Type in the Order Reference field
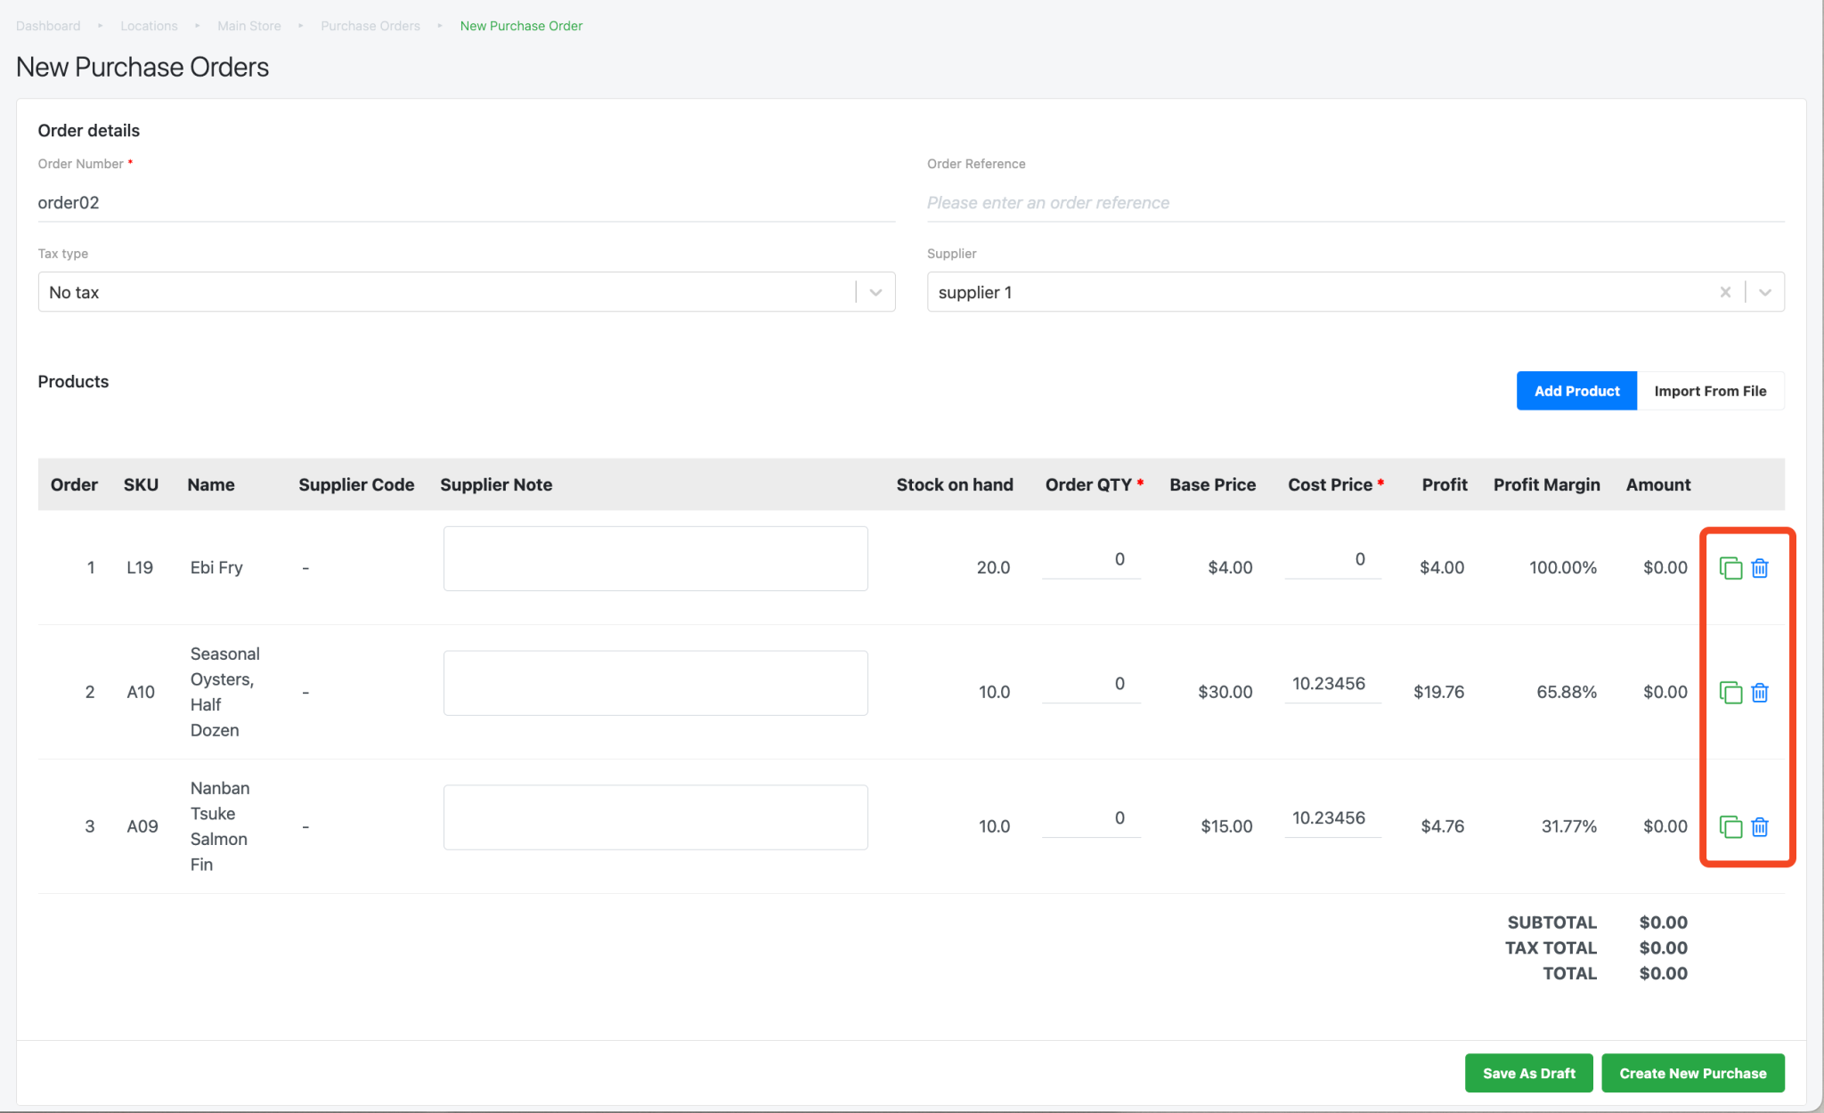 click(1247, 202)
